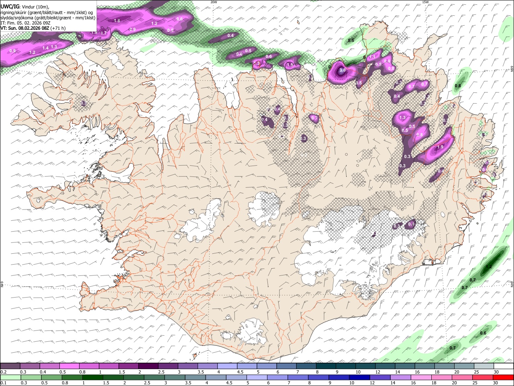This screenshot has height=386, width=514.
Task: Click the 3.8 snowfall maximum value
Action: tap(342, 70)
